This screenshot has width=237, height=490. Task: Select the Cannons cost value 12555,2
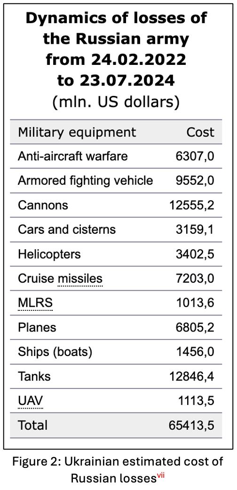click(192, 205)
